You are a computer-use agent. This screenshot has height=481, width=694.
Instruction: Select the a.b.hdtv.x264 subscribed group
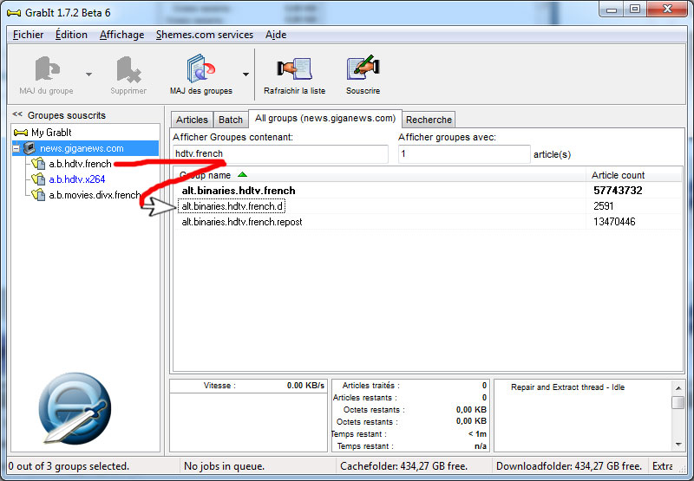[77, 179]
